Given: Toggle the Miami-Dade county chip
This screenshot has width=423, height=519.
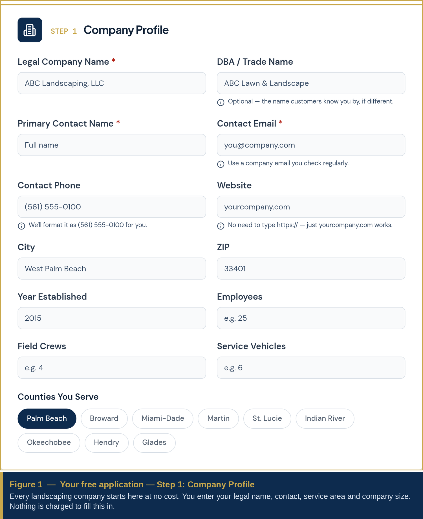Looking at the screenshot, I should click(x=163, y=418).
